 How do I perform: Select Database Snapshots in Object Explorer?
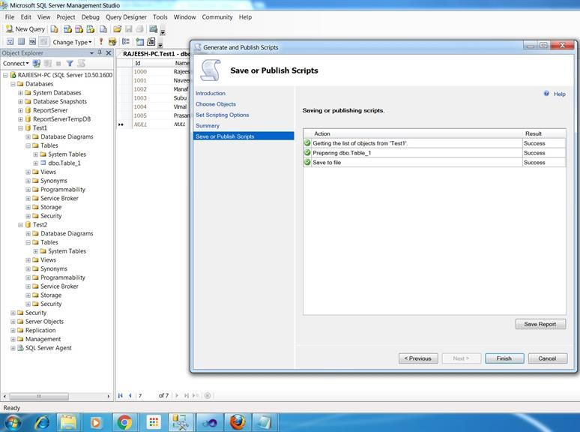(60, 101)
